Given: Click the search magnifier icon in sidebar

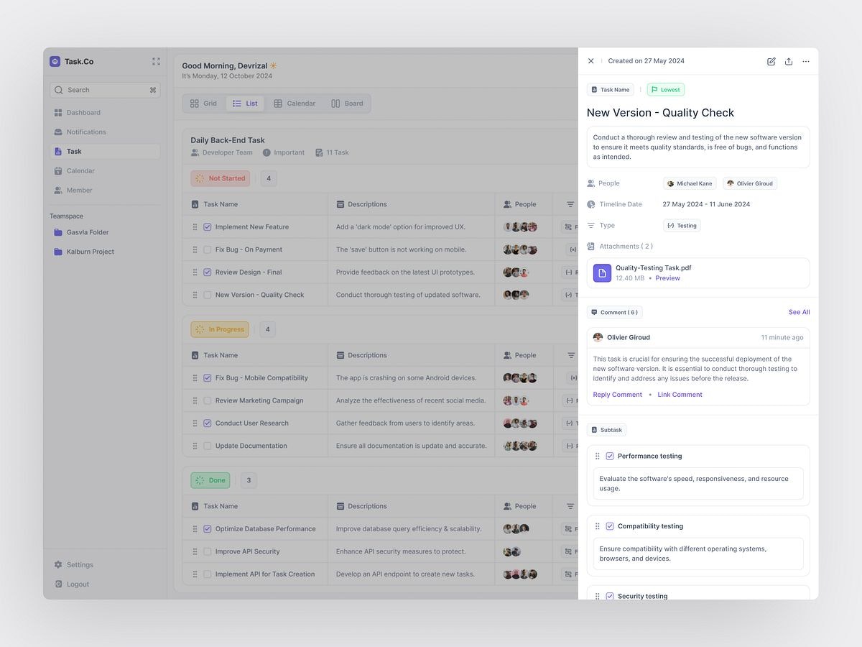Looking at the screenshot, I should 59,89.
